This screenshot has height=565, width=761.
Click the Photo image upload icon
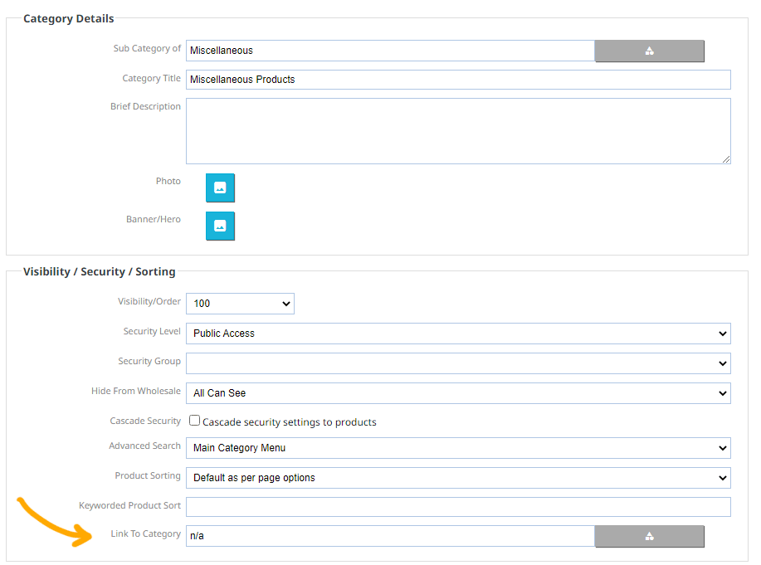220,188
